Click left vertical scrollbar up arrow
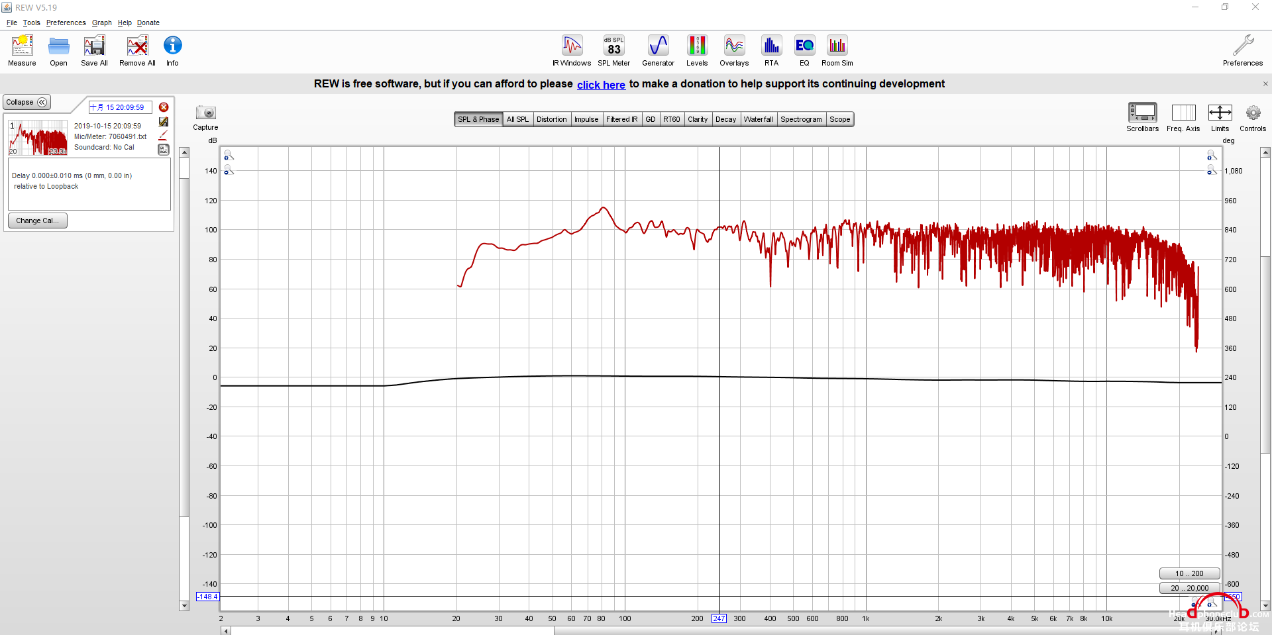The width and height of the screenshot is (1272, 635). click(184, 153)
